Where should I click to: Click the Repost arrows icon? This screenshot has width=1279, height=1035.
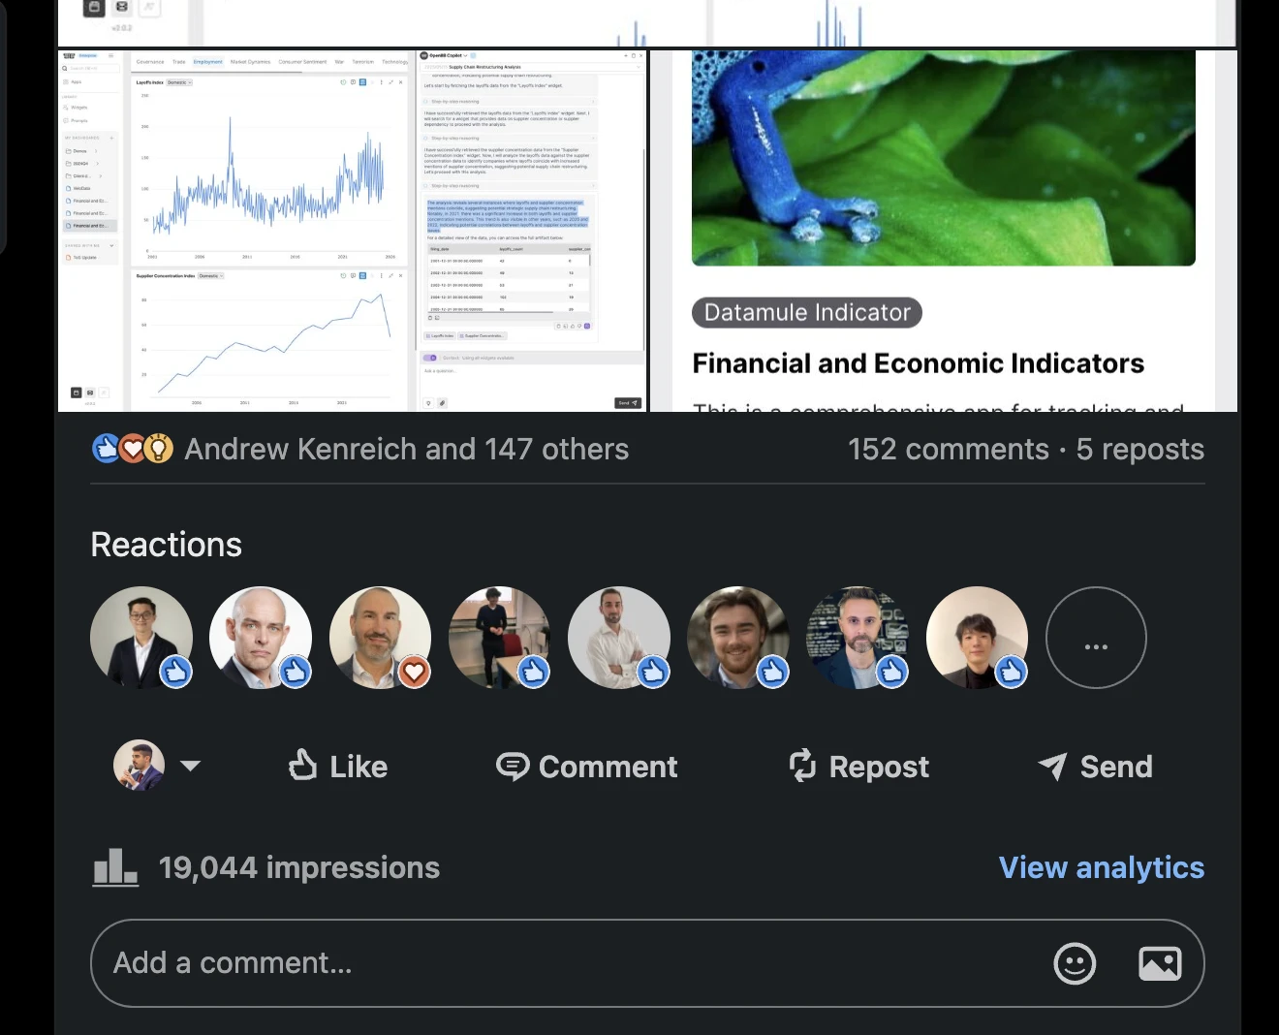[x=802, y=766]
